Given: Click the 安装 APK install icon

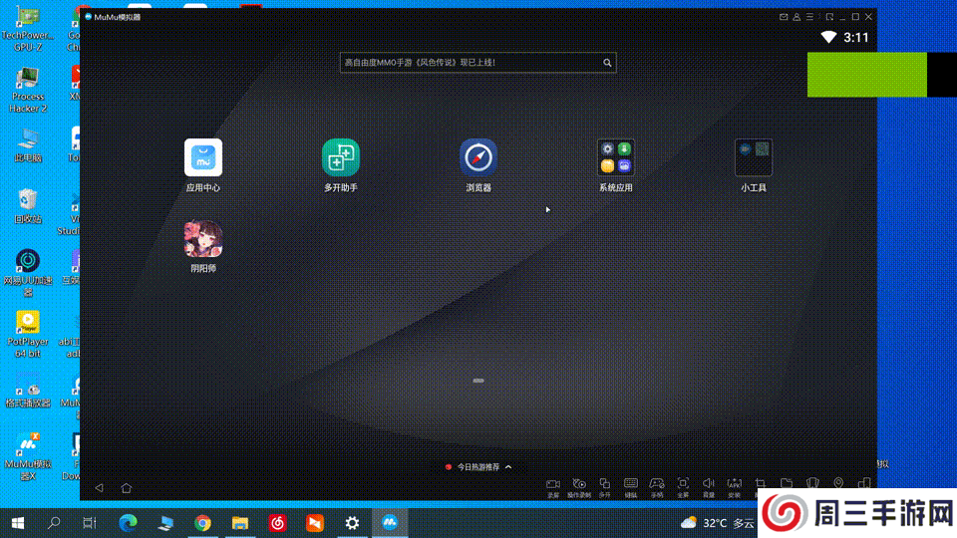Looking at the screenshot, I should (x=735, y=484).
